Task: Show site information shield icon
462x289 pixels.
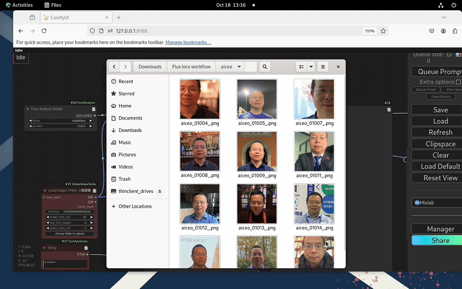Action: 92,31
